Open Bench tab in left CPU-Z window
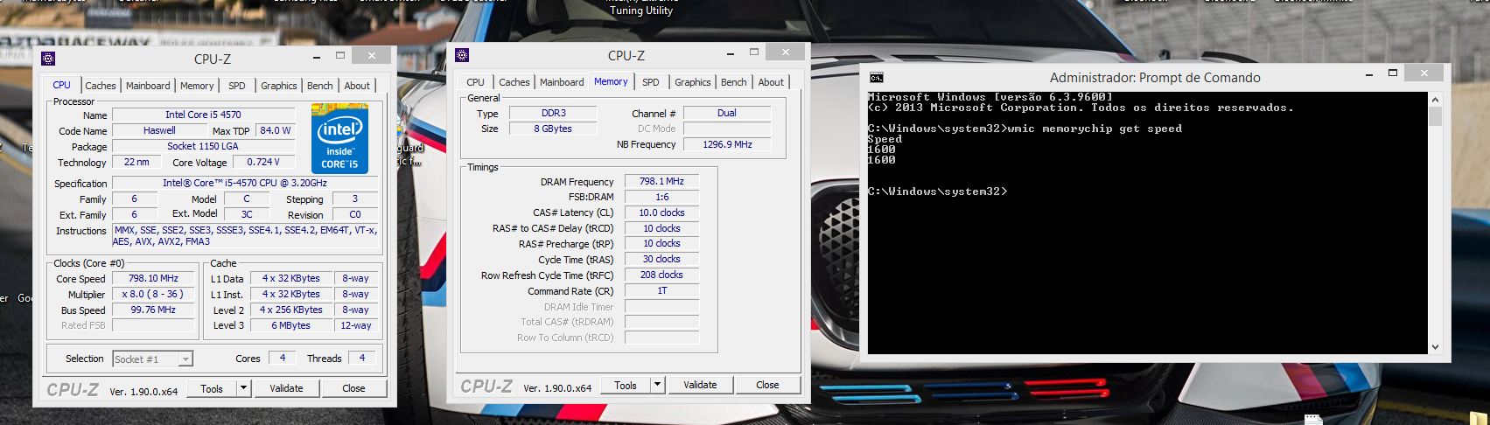Viewport: 1490px width, 425px height. pyautogui.click(x=320, y=86)
